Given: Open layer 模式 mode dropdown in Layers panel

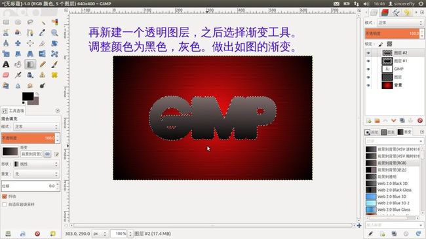Looking at the screenshot, I should pyautogui.click(x=400, y=23).
